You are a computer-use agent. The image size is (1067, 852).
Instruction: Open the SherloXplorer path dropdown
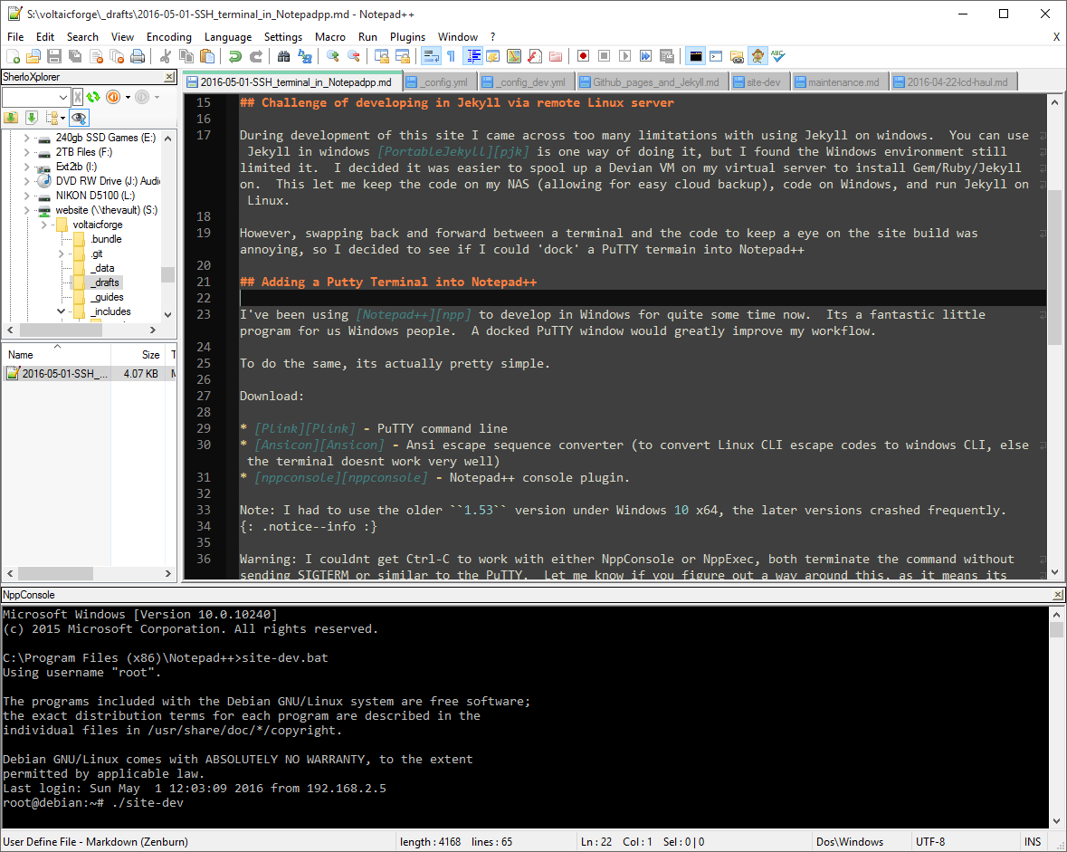(x=62, y=97)
